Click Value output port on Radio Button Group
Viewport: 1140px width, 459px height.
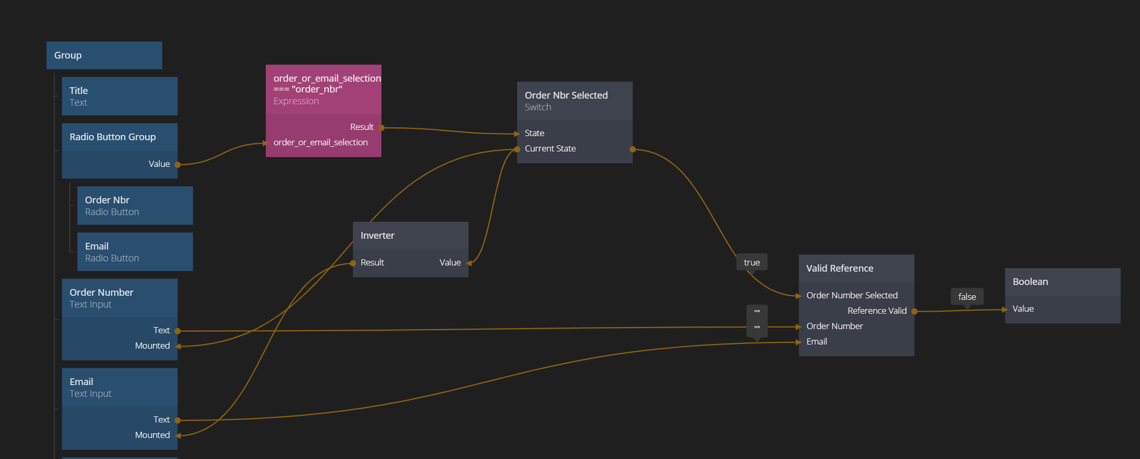click(x=177, y=165)
